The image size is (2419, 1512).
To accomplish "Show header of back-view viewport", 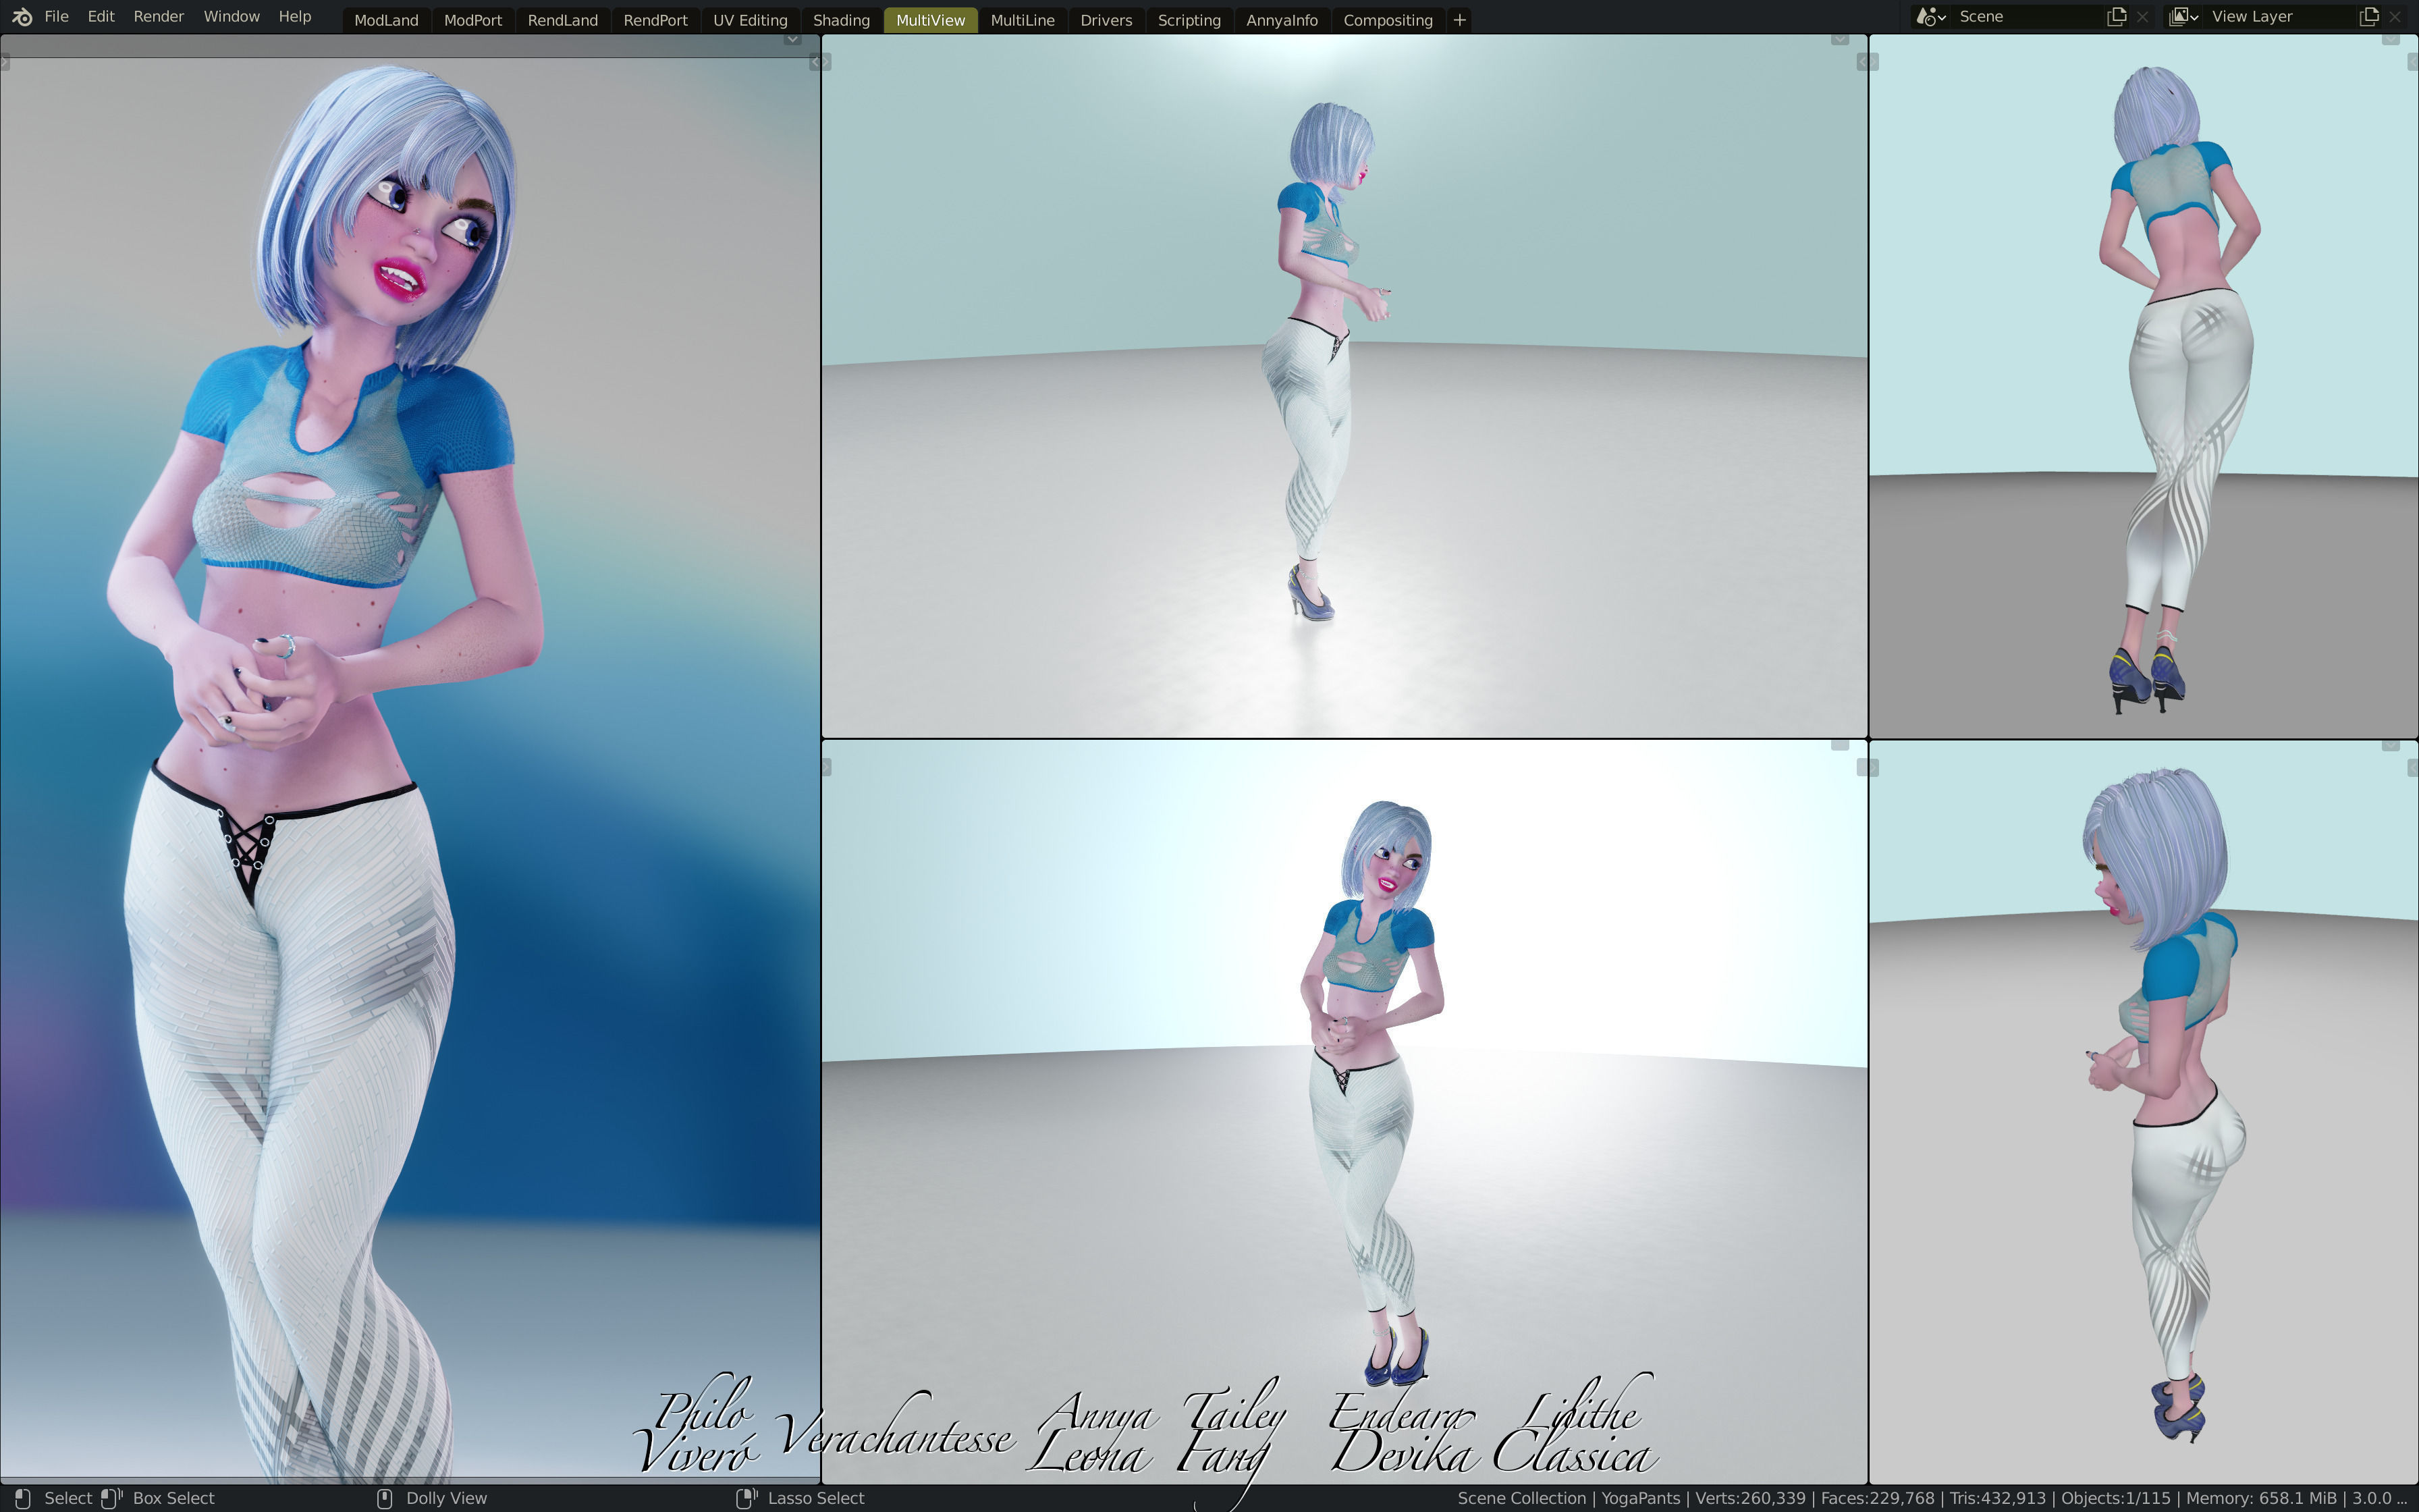I will pyautogui.click(x=2390, y=39).
